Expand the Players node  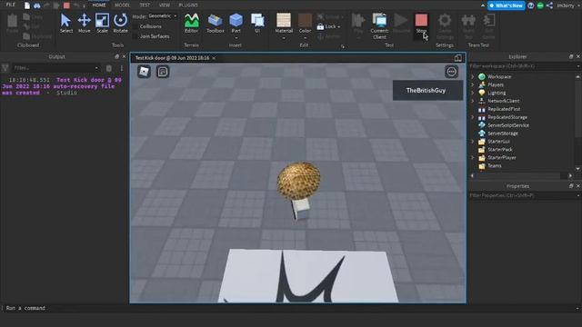point(473,84)
